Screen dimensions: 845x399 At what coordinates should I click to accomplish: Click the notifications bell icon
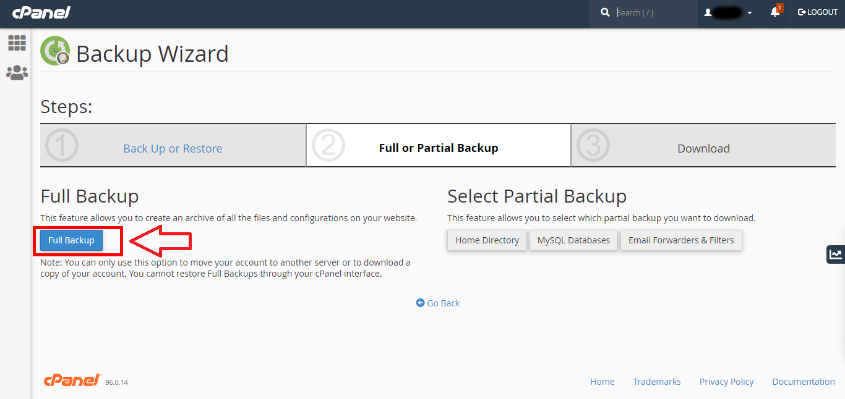(x=774, y=12)
